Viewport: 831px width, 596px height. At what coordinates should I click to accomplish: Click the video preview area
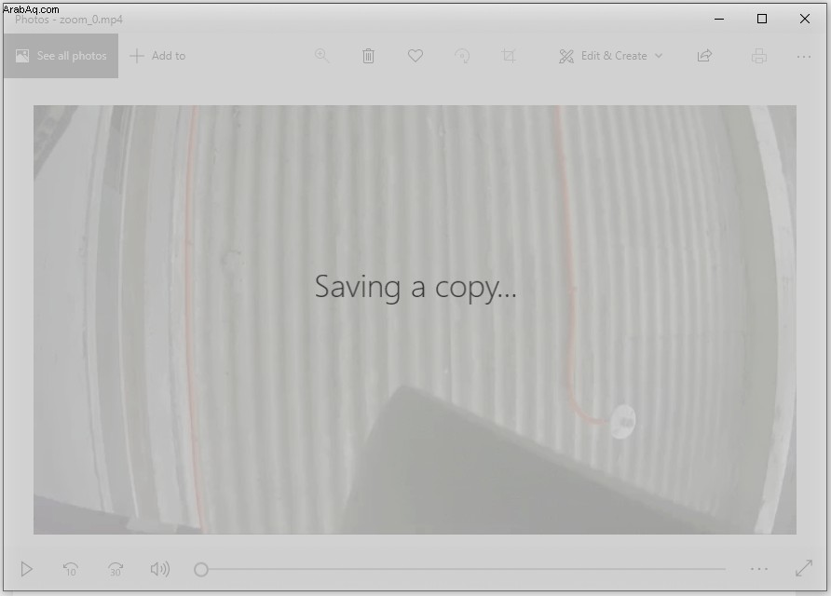(415, 319)
